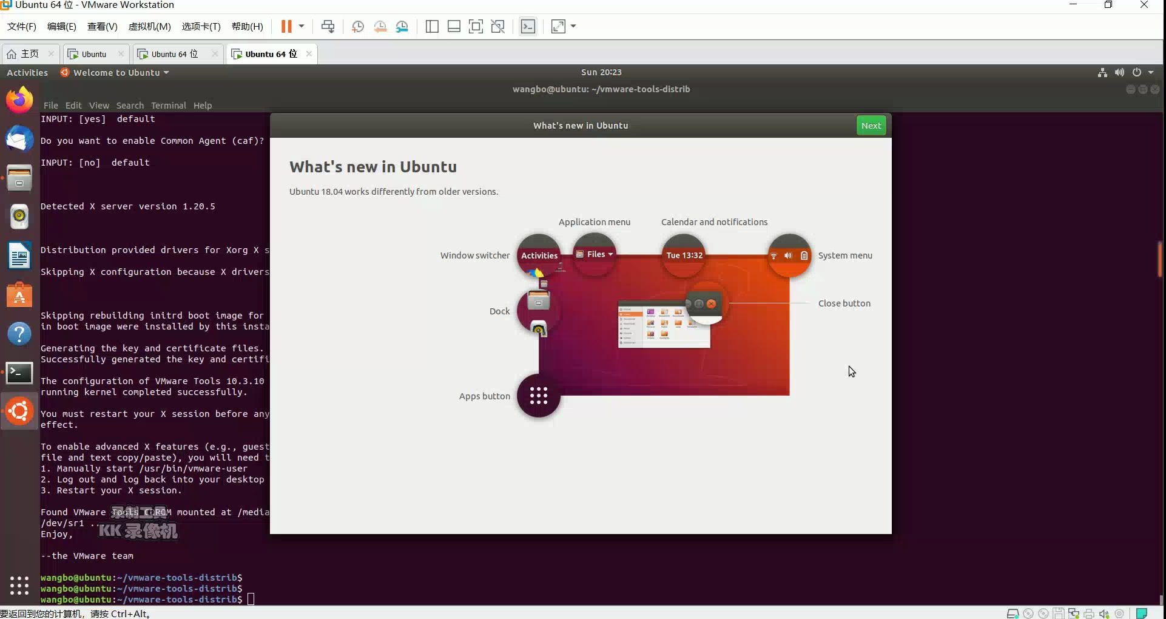The image size is (1166, 619).
Task: Show Applications grid button in dock
Action: click(19, 585)
